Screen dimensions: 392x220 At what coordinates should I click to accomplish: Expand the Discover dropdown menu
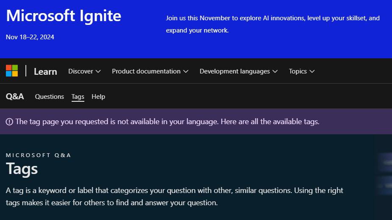[84, 71]
